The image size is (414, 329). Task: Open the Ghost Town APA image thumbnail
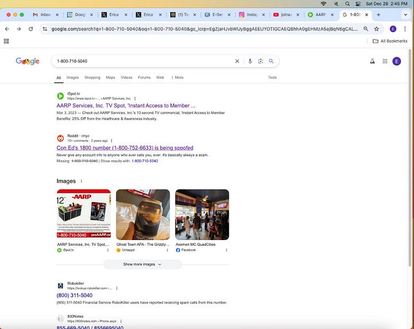coord(143,214)
